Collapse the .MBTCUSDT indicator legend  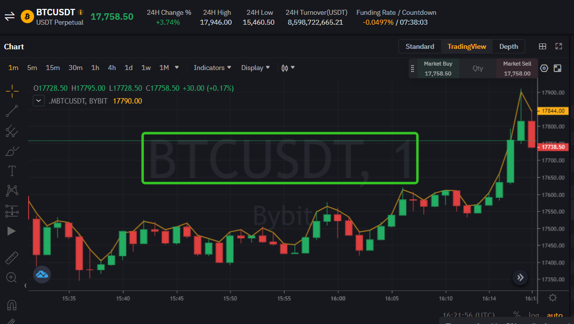tap(39, 101)
